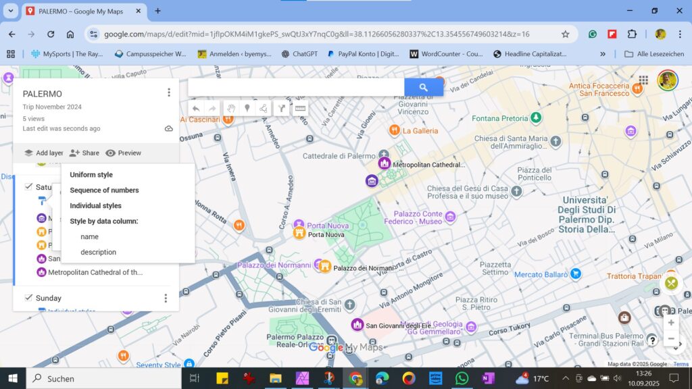Click the Undo arrow in the map toolbar

click(196, 108)
